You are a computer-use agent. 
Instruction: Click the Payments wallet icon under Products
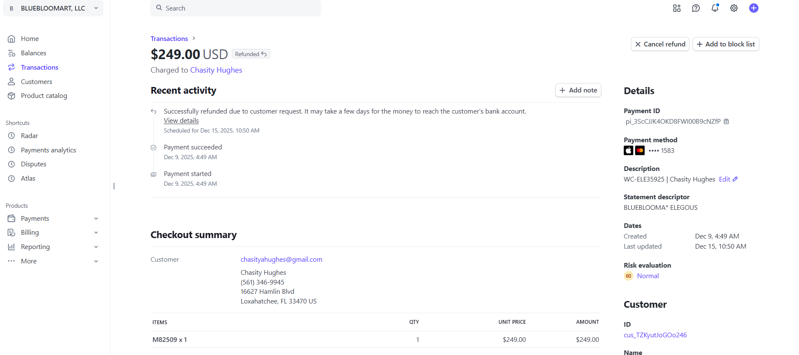(11, 219)
